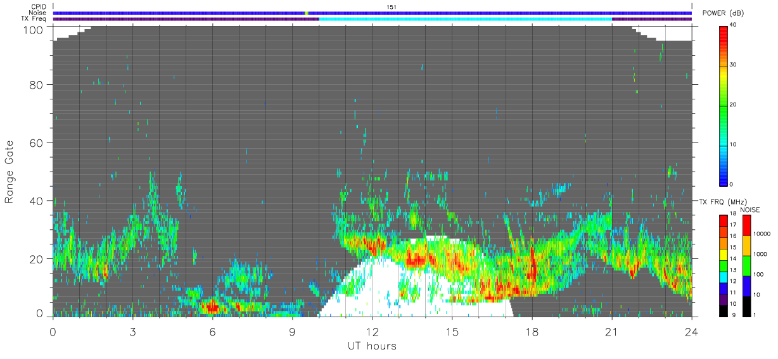This screenshot has width=778, height=359.
Task: Select the 30 tick label on the POWER scale
Action: pyautogui.click(x=734, y=65)
